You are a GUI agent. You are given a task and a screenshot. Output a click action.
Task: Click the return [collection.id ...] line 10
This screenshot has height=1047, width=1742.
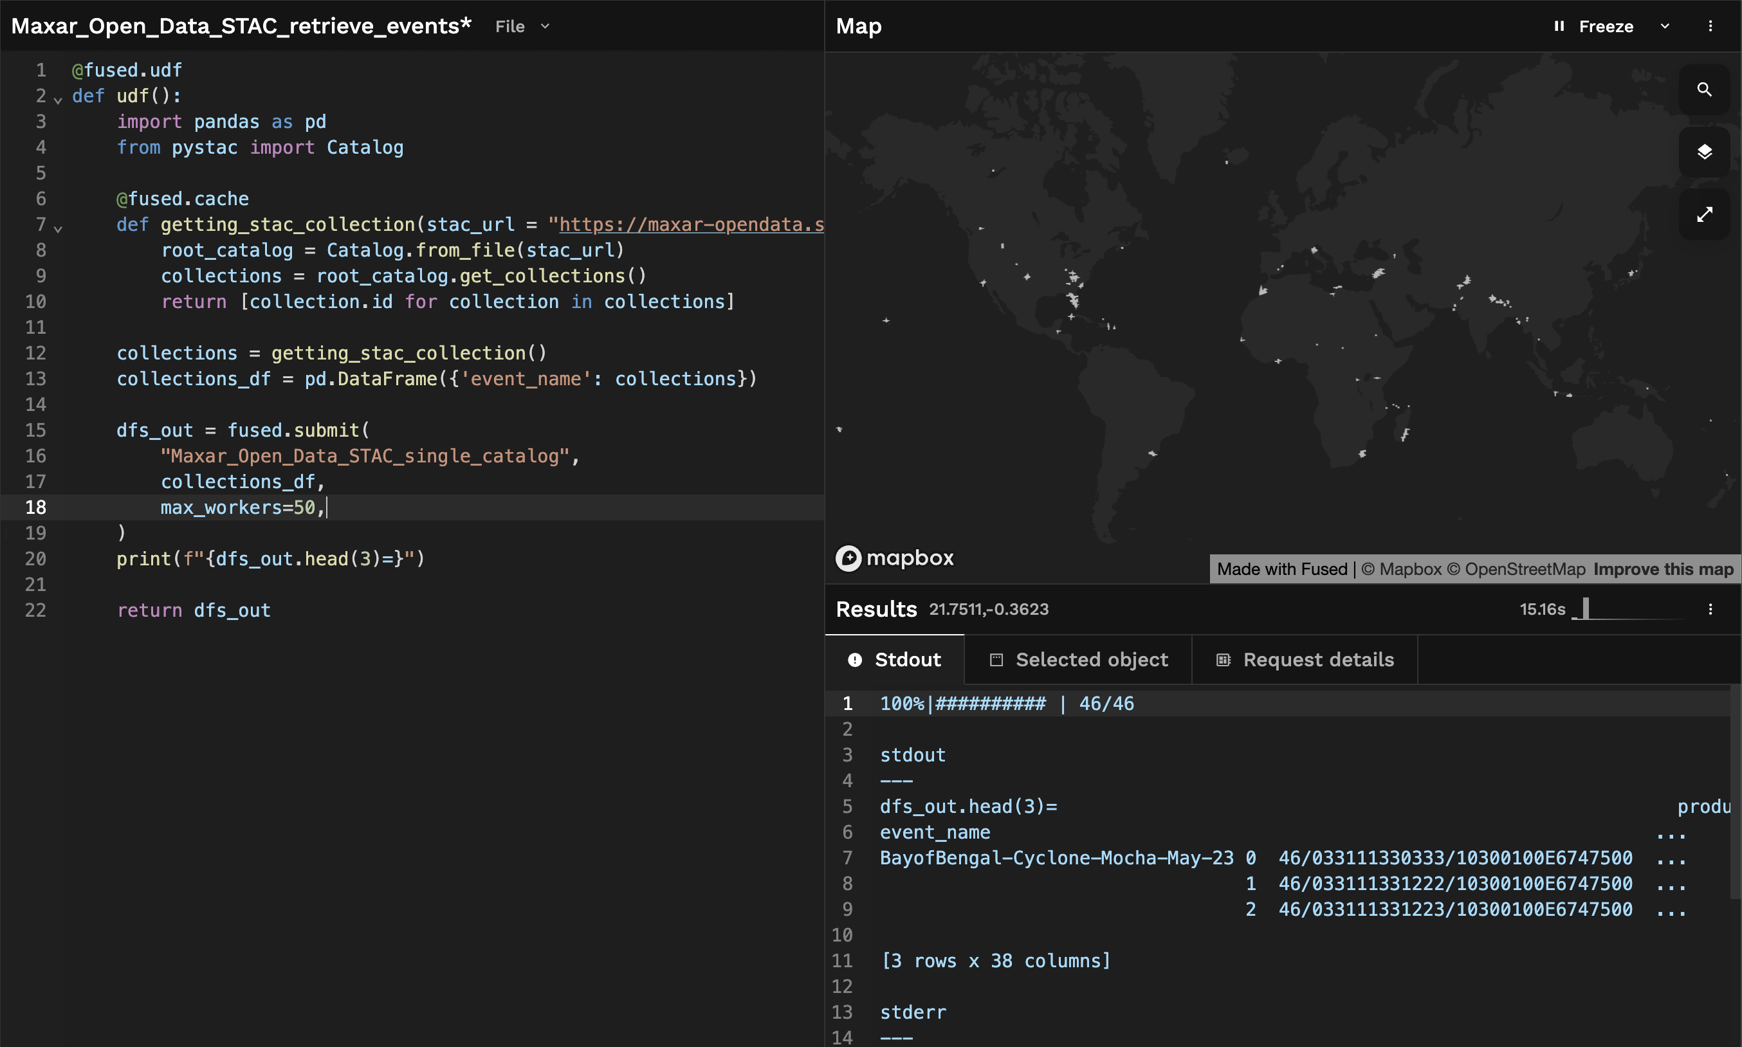coord(448,302)
